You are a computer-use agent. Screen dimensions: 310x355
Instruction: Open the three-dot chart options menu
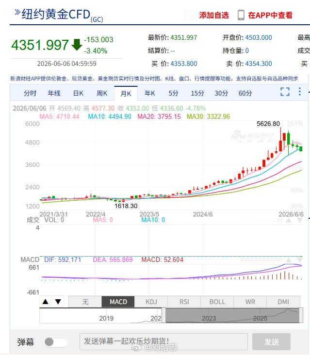point(300,92)
